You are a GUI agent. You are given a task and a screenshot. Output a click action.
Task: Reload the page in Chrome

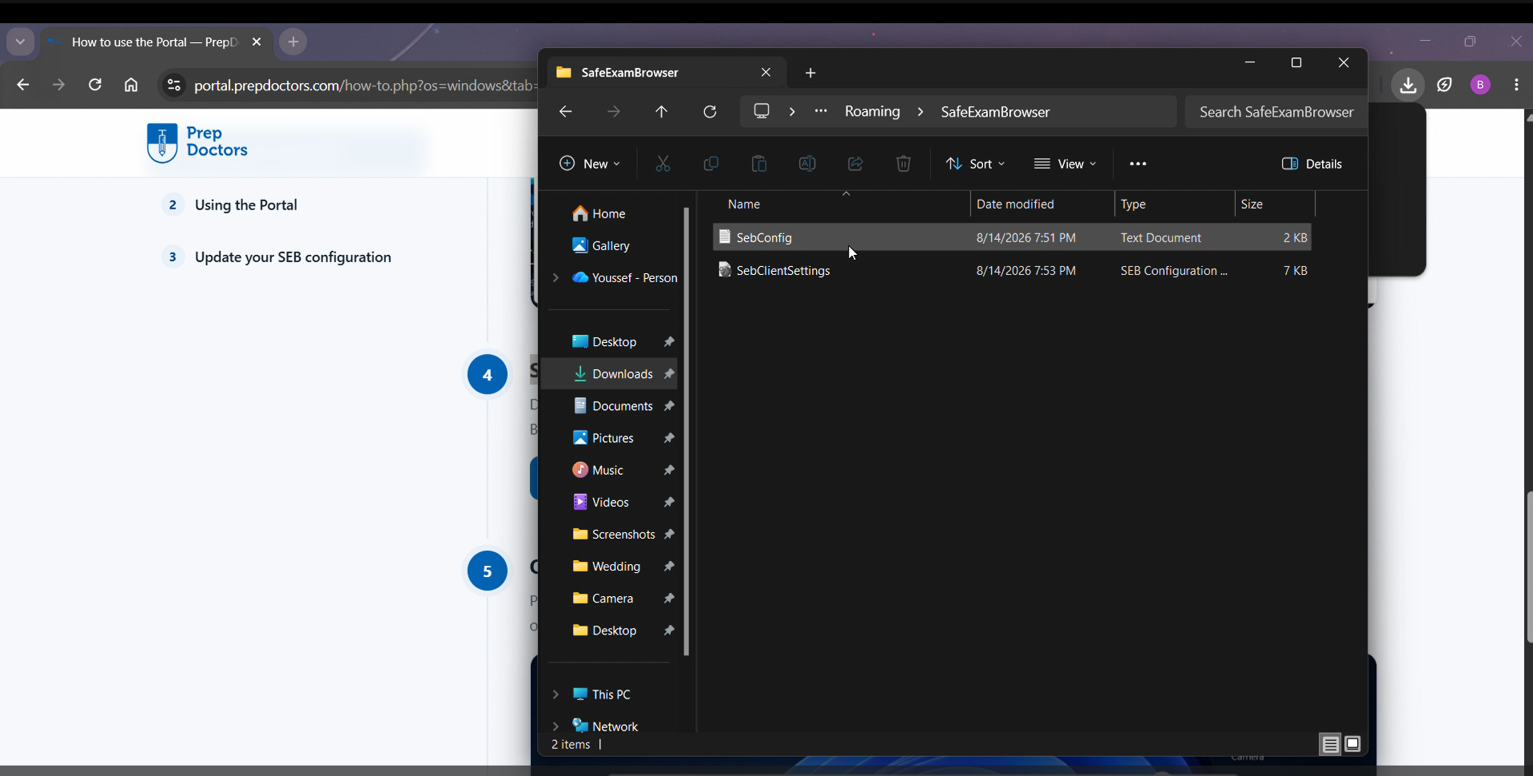click(95, 85)
